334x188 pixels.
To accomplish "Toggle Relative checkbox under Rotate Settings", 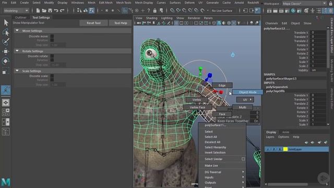I will tap(52, 60).
